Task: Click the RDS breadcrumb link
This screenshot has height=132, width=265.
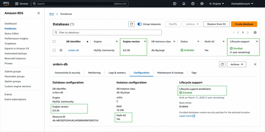Action: click(x=51, y=14)
